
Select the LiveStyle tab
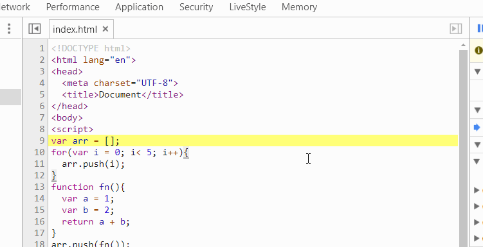tap(248, 7)
